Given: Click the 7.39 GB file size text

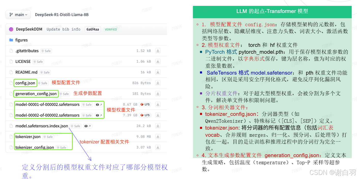Looking at the screenshot, I should [x=130, y=115].
